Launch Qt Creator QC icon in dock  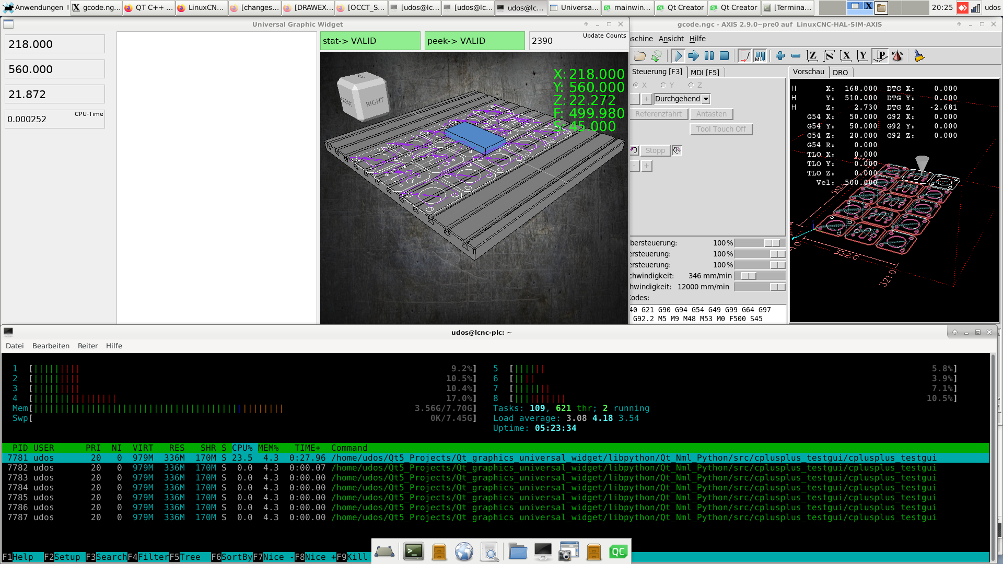tap(618, 551)
